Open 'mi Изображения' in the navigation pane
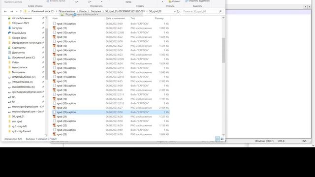 pos(22,18)
